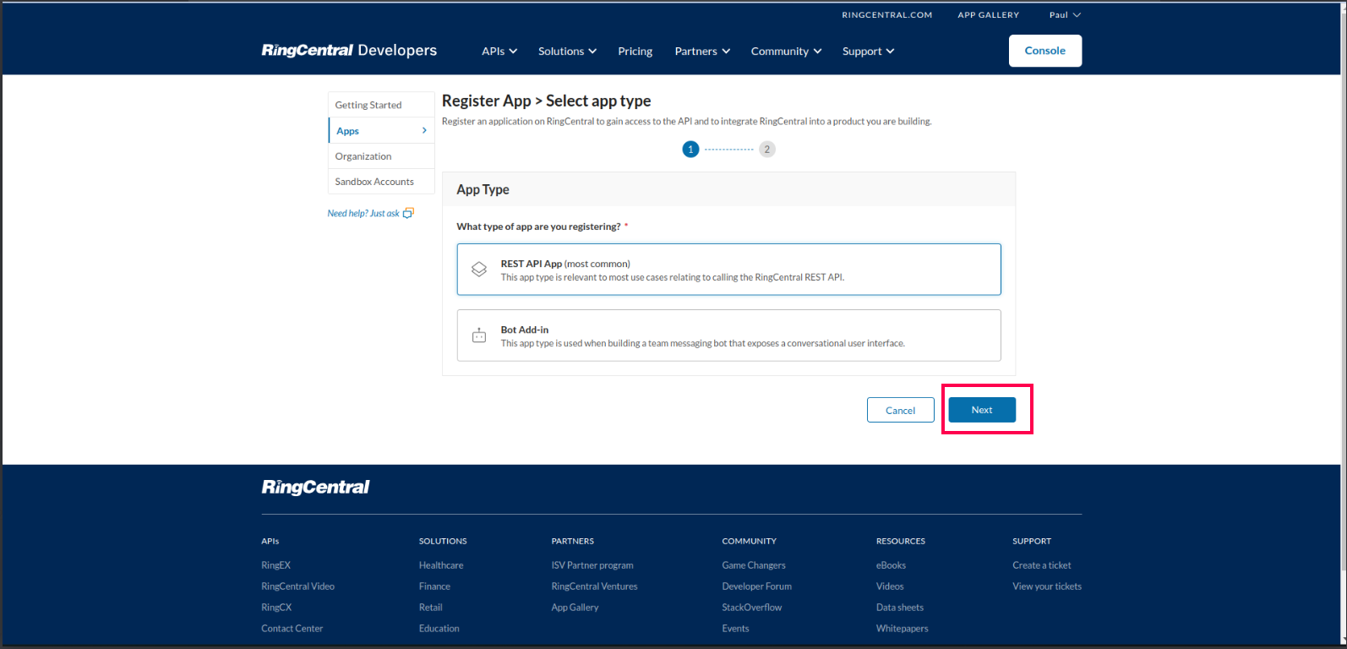Expand the Community dropdown menu
The width and height of the screenshot is (1347, 649).
coord(786,52)
